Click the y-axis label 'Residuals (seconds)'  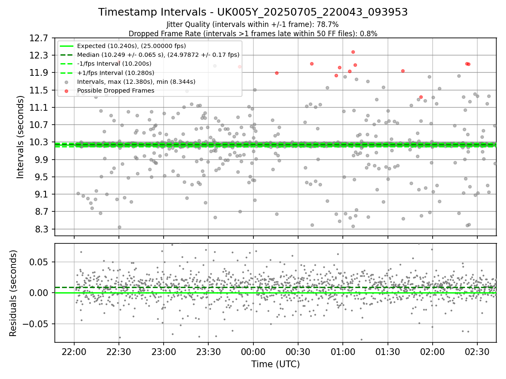click(13, 293)
